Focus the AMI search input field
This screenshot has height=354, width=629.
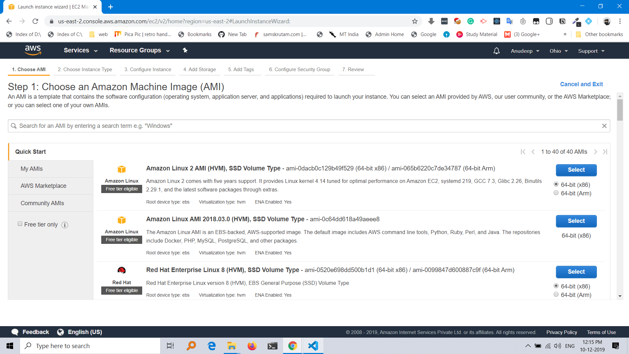(x=309, y=126)
